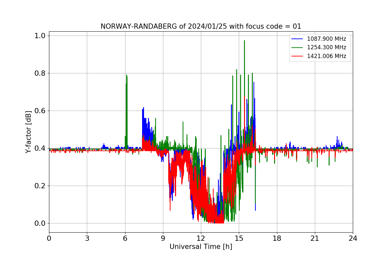Click the x-axis tick label 24
Image resolution: width=392 pixels, height=261 pixels.
click(x=353, y=238)
